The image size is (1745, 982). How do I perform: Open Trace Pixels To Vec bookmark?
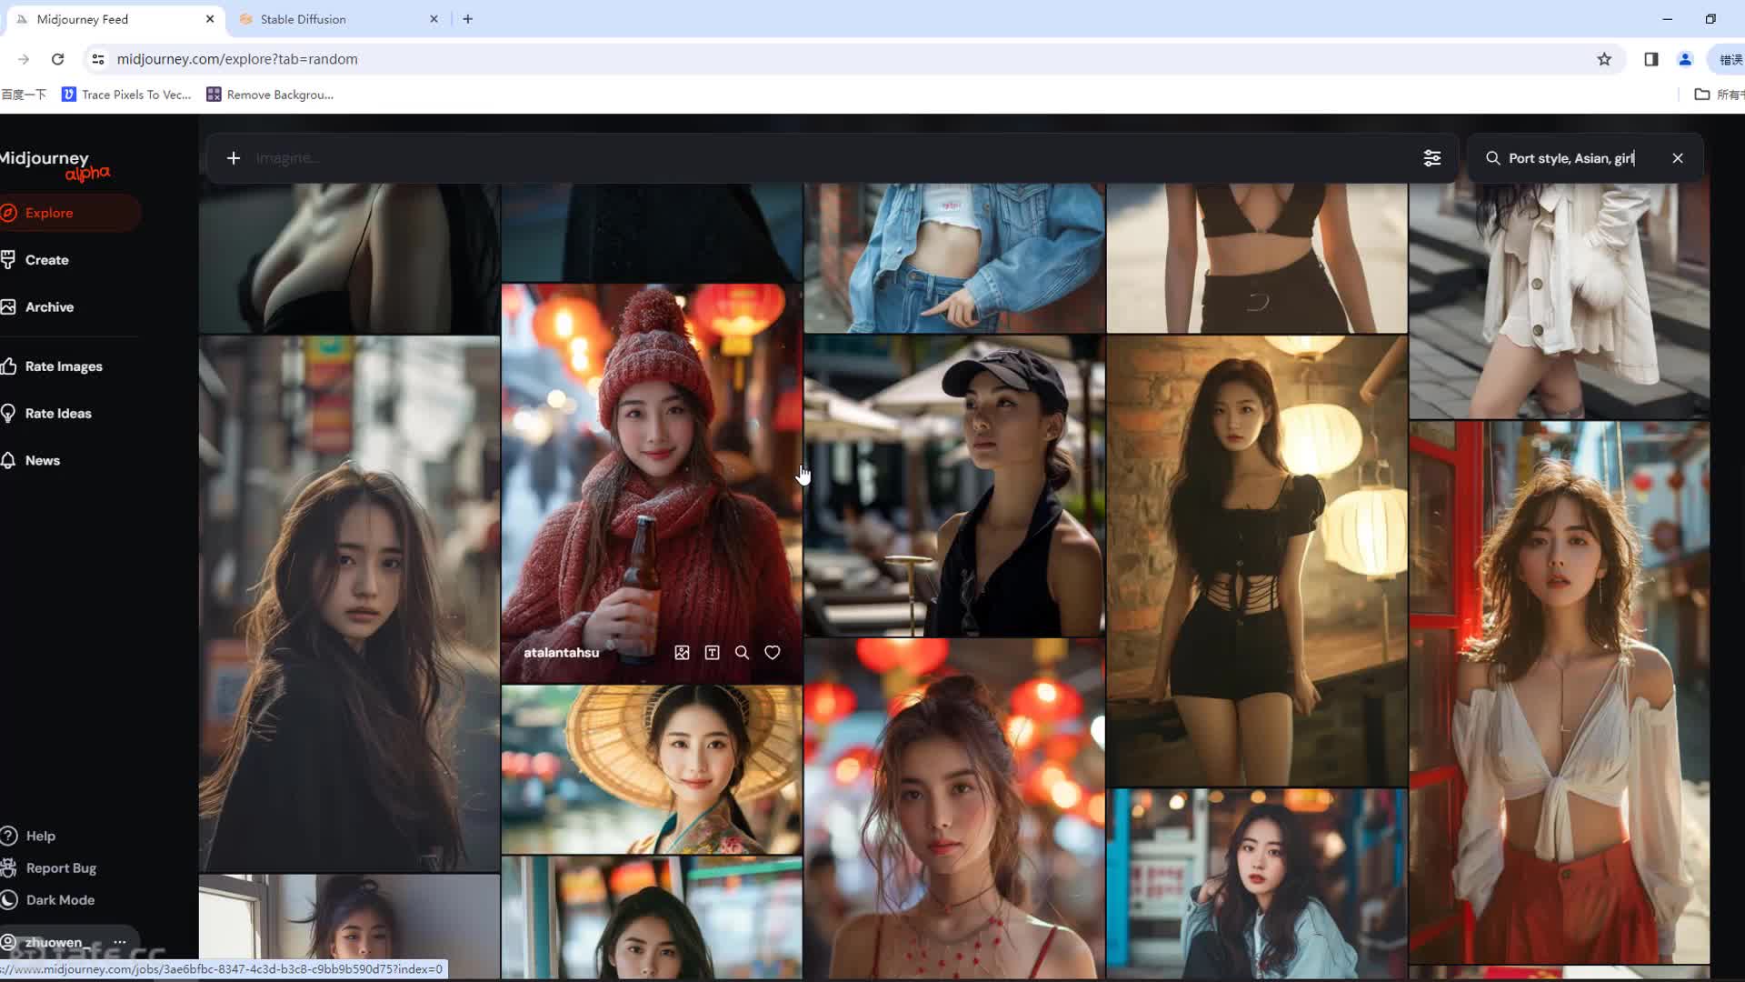tap(126, 95)
